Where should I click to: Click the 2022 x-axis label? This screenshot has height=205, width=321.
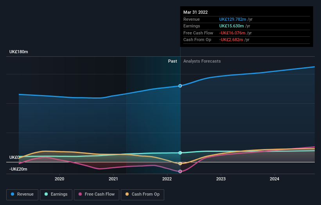(x=167, y=179)
